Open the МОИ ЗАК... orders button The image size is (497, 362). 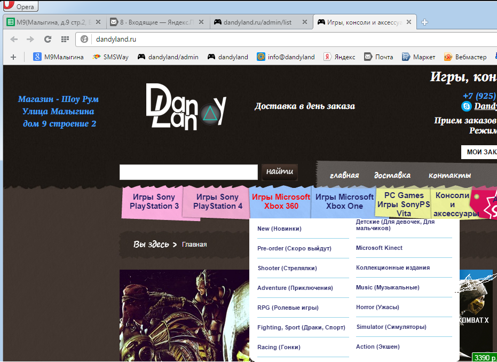pos(479,152)
